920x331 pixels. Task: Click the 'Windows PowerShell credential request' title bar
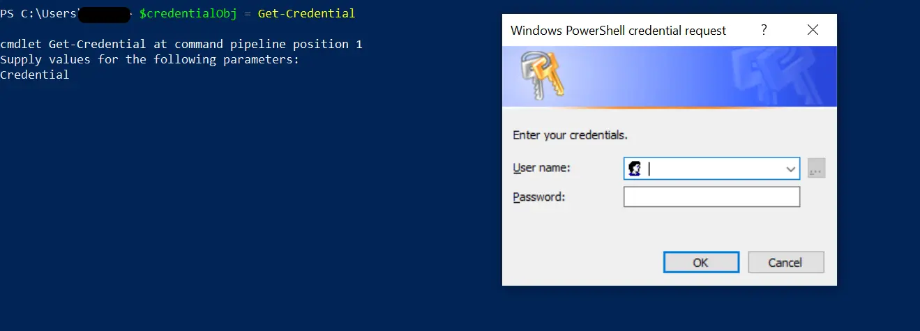(618, 31)
